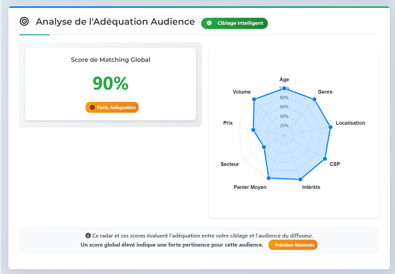Select the Volume data point on the radar
This screenshot has width=395, height=274.
click(254, 99)
